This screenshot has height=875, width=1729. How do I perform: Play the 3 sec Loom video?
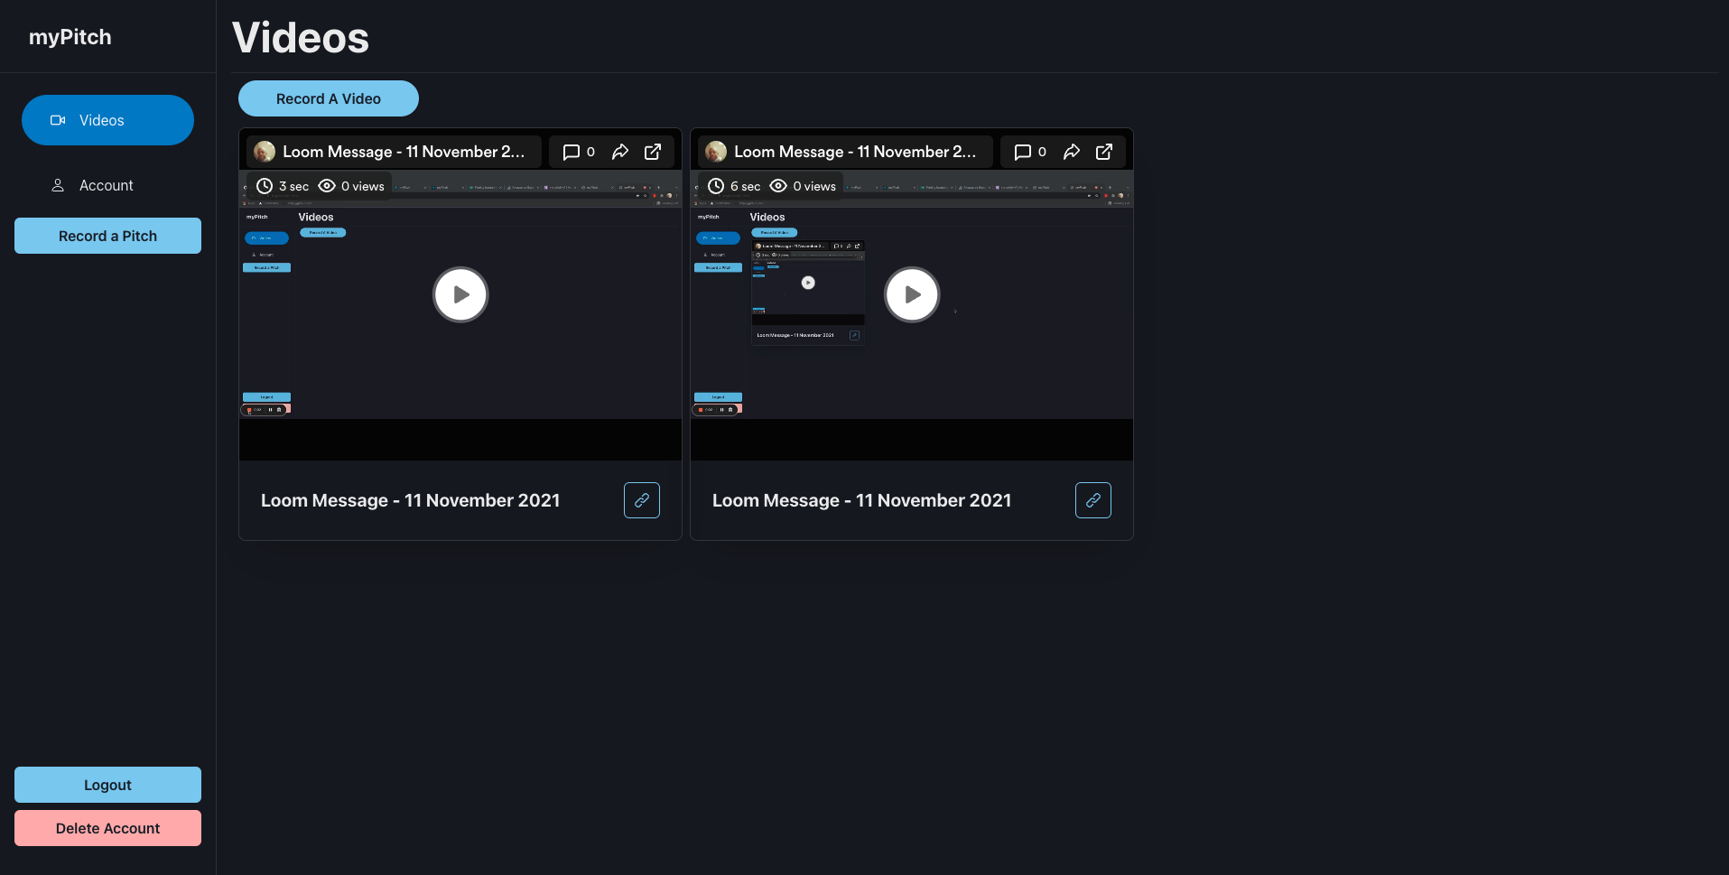pos(460,294)
